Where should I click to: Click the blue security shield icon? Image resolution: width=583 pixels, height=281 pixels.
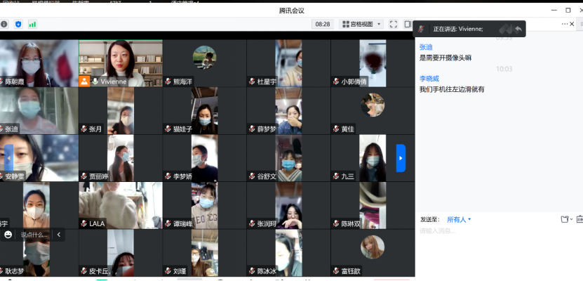18,25
